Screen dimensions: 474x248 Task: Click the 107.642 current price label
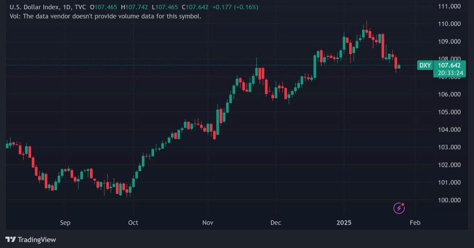point(449,65)
